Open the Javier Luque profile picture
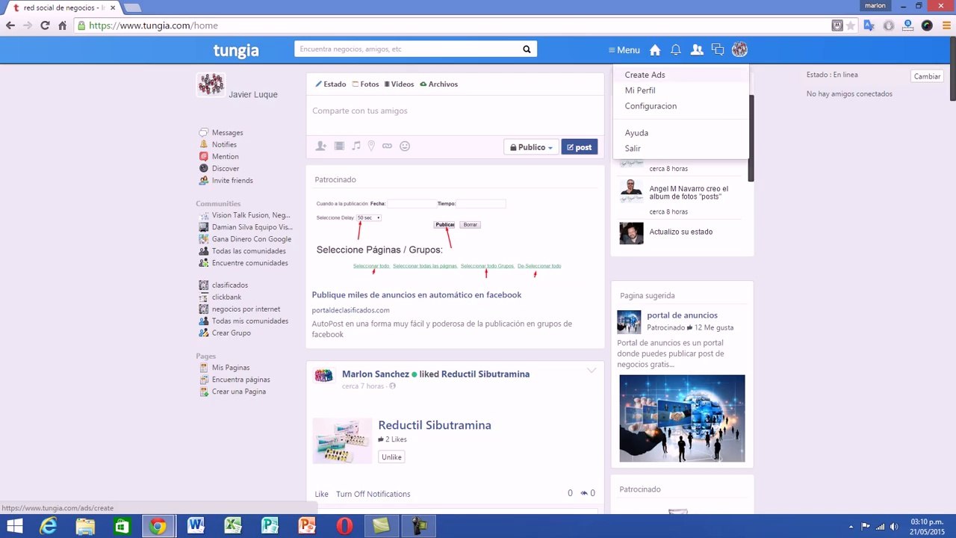956x538 pixels. [x=211, y=85]
